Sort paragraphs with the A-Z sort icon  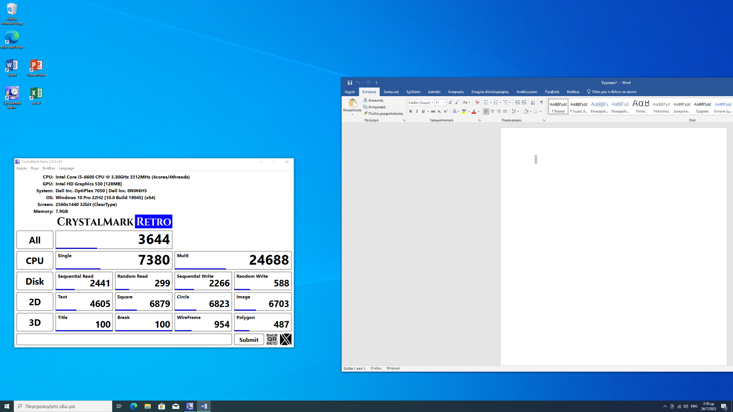pos(533,103)
